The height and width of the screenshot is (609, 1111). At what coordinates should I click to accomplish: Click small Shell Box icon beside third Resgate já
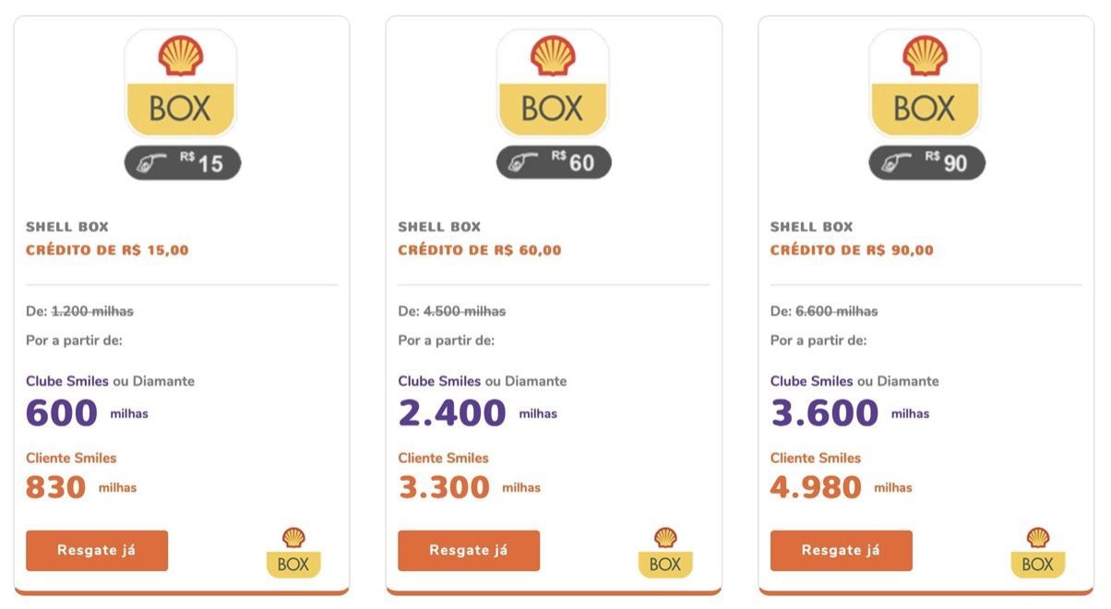point(1038,552)
